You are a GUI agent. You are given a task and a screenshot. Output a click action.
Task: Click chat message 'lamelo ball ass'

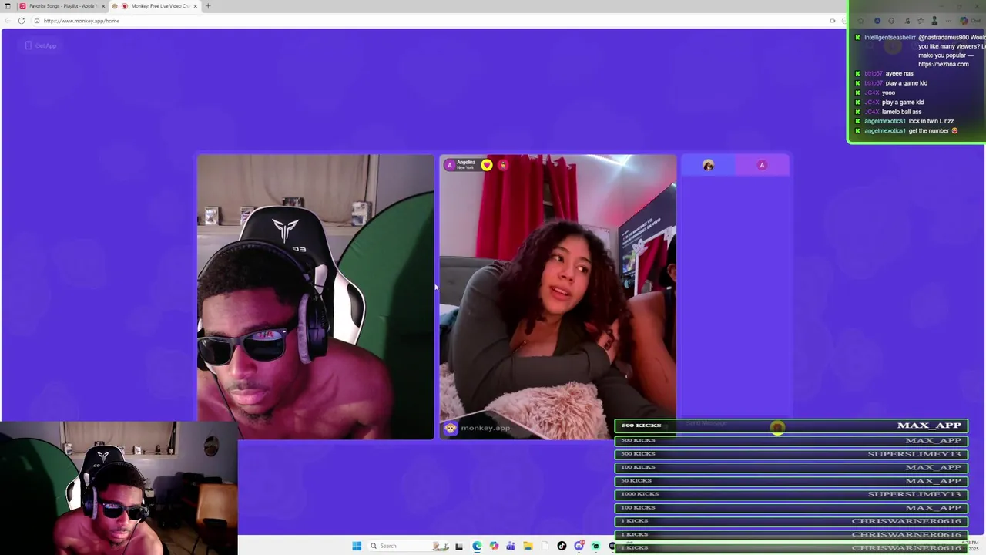901,112
